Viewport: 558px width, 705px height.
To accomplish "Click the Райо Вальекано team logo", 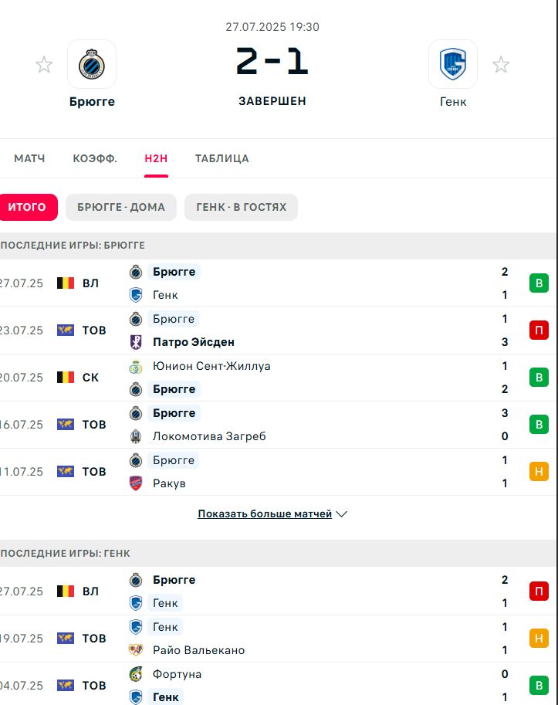I will (136, 649).
